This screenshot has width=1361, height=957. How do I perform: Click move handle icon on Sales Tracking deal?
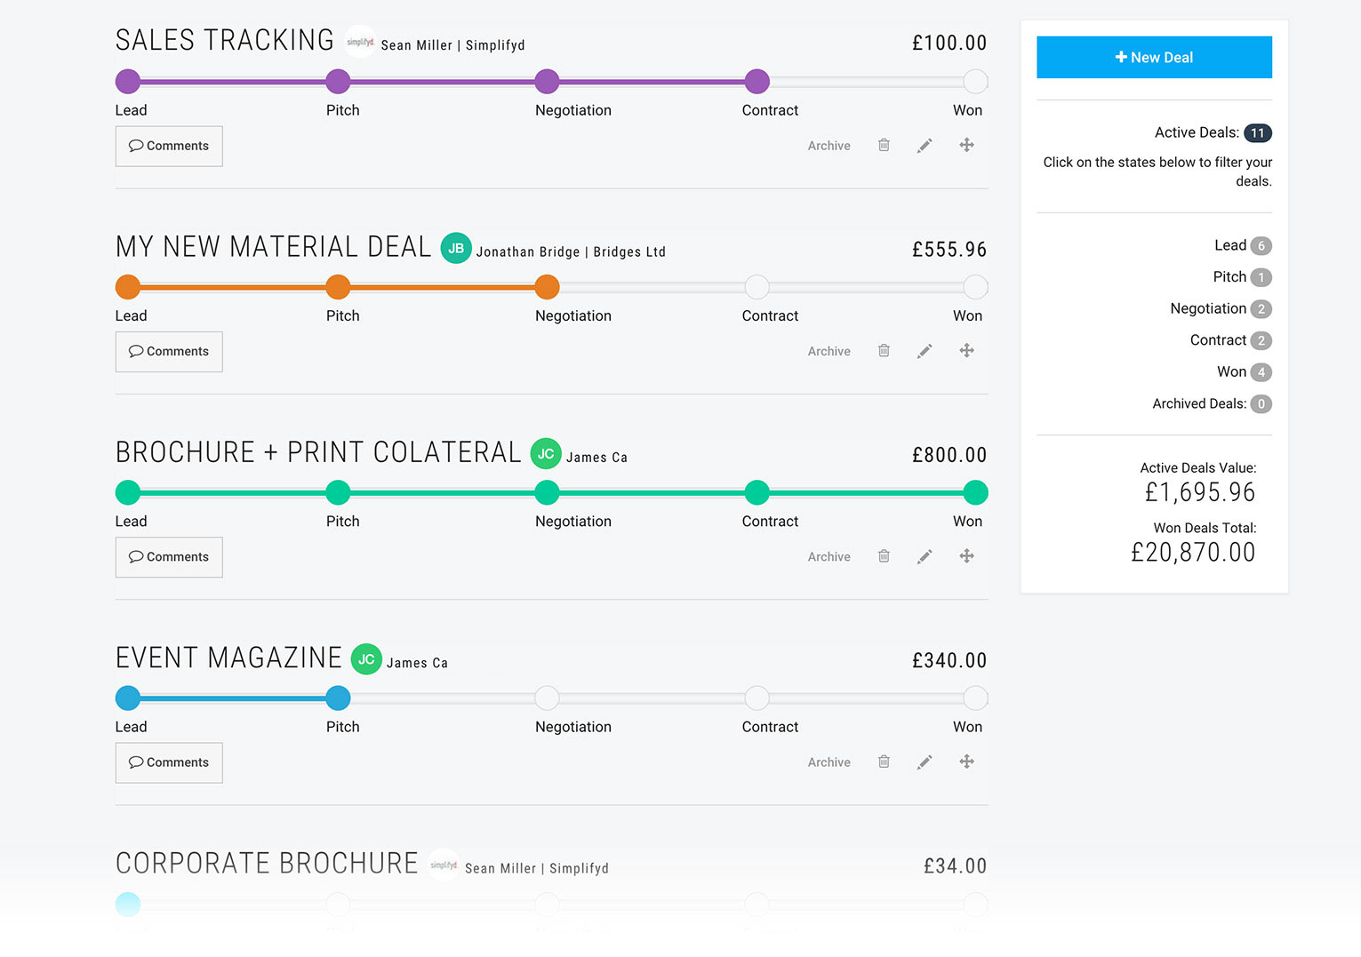click(x=966, y=145)
